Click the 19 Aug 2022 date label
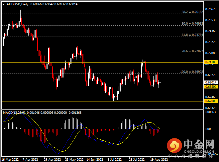Image resolution: width=219 pixels, height=162 pixels. (158, 159)
